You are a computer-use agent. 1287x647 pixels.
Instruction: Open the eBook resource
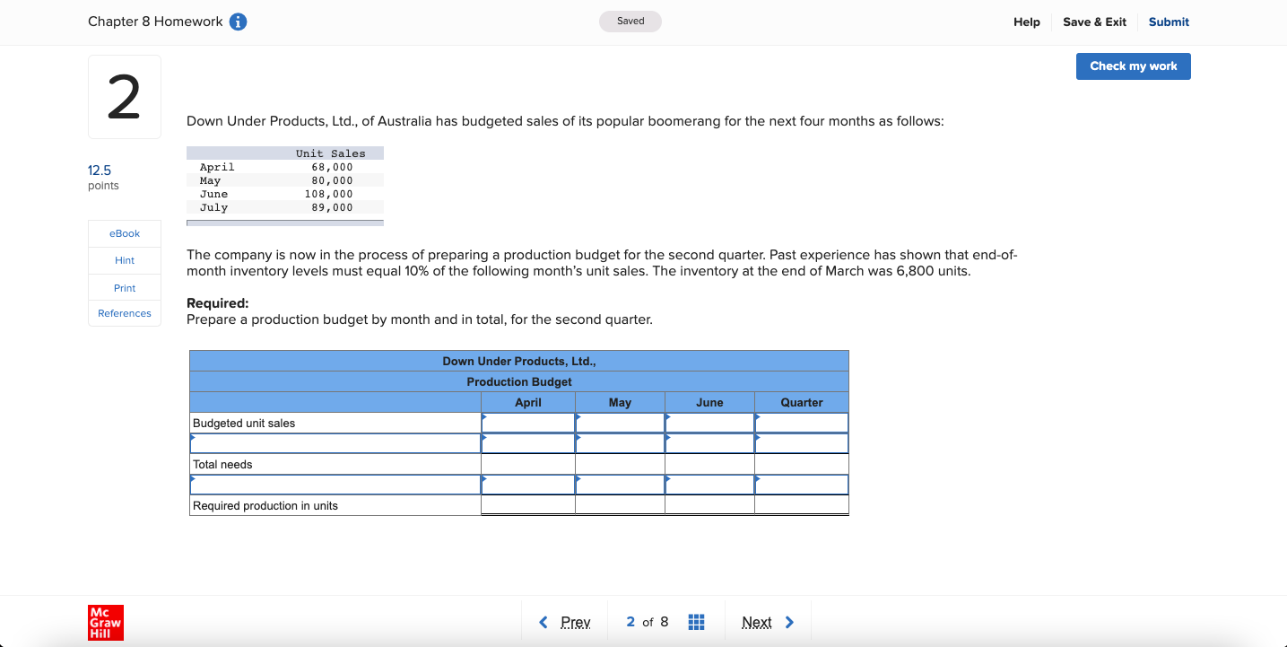pos(124,232)
